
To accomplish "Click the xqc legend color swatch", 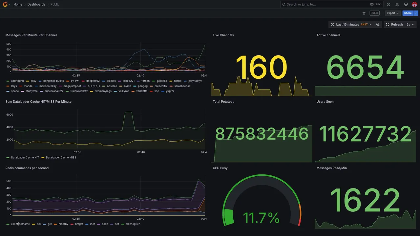I will click(151, 91).
